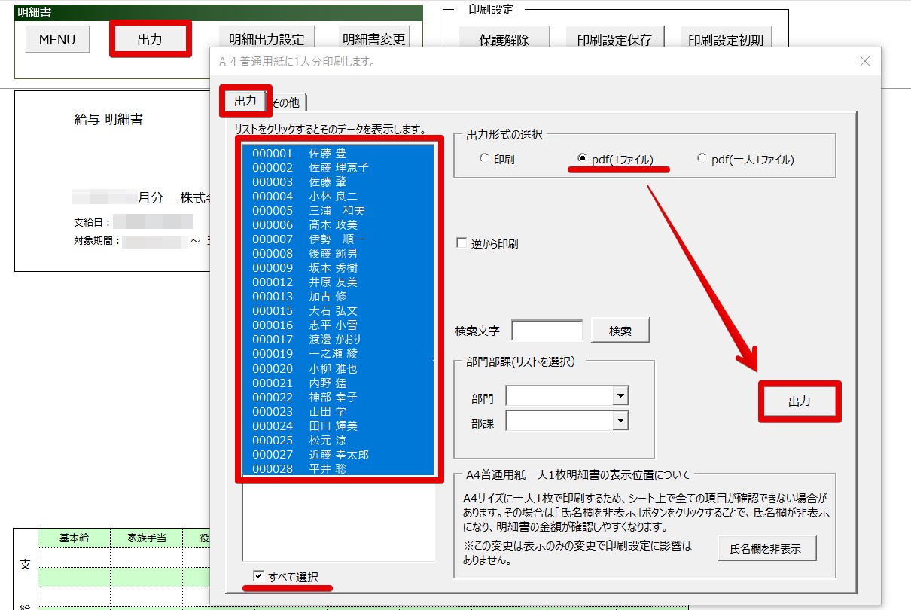Select the 印刷 radio option
Screen dimensions: 911x610
click(484, 159)
